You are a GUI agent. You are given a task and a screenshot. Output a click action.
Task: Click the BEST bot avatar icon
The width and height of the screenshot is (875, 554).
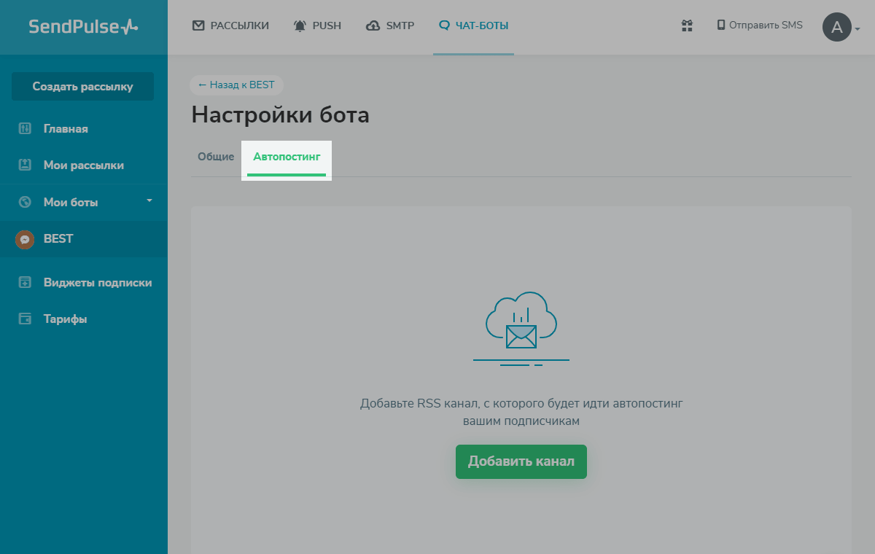click(25, 239)
